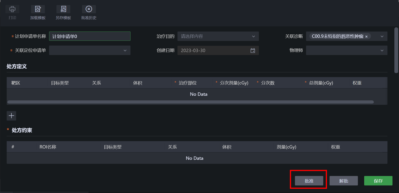
Task: Open the 加载模板 load template icon
Action: (38, 9)
